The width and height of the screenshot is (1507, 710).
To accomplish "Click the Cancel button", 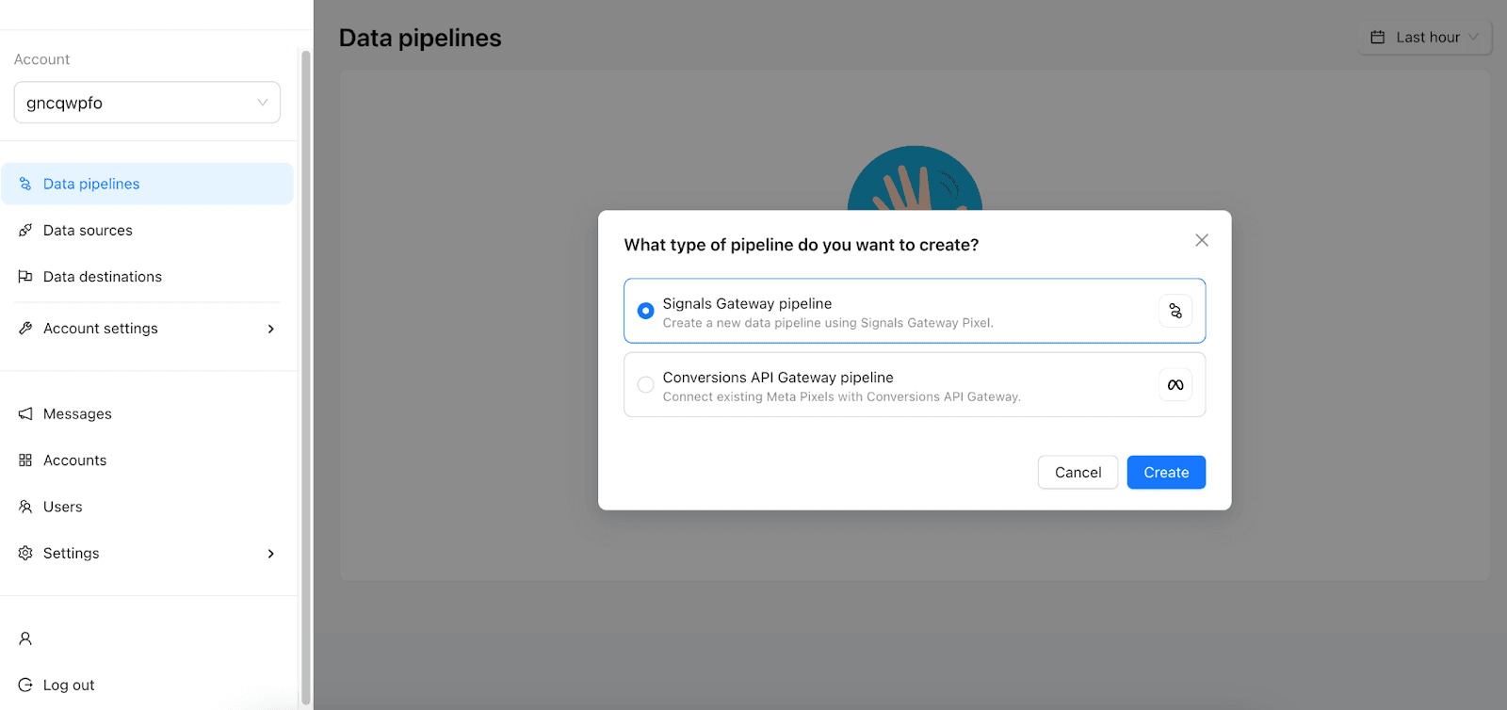I will pyautogui.click(x=1078, y=473).
